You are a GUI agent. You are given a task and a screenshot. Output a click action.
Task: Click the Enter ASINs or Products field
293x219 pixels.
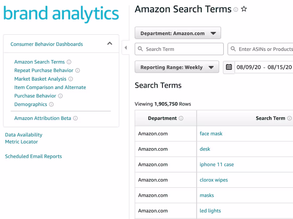point(264,49)
